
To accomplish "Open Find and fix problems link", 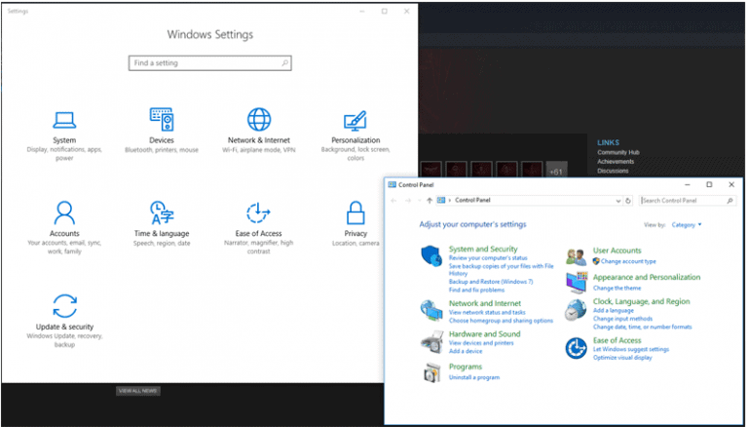I will 476,290.
